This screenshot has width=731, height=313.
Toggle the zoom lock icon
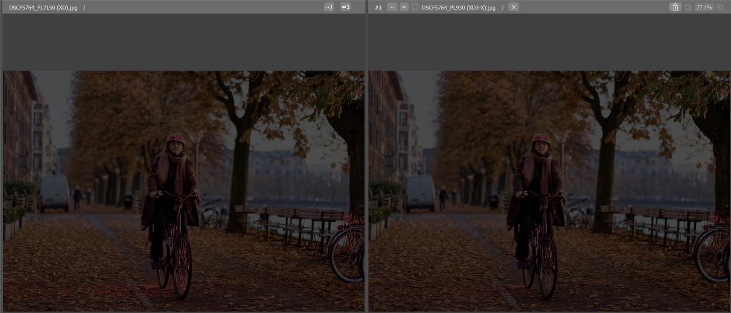coord(675,7)
